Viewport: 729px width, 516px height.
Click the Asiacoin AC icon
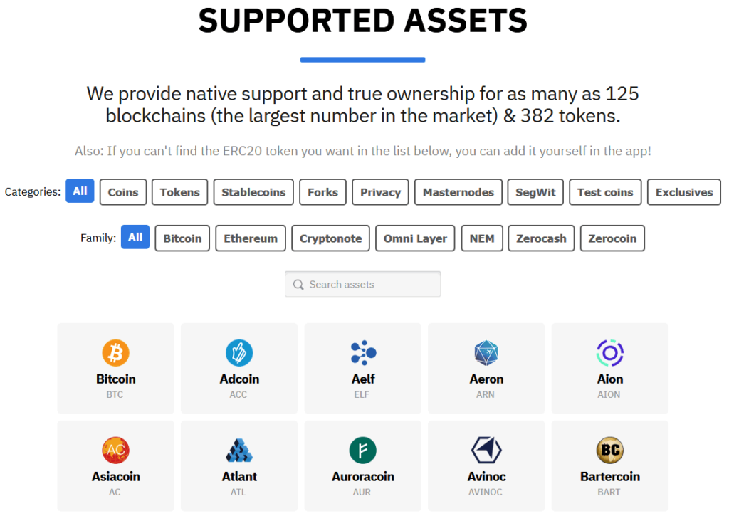tap(115, 450)
